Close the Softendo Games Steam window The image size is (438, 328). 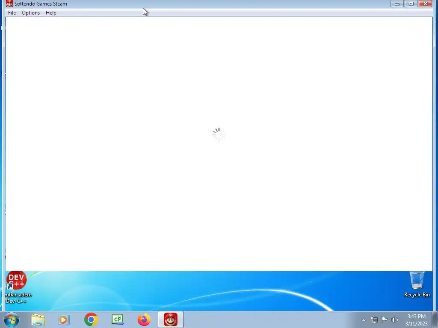tap(426, 3)
